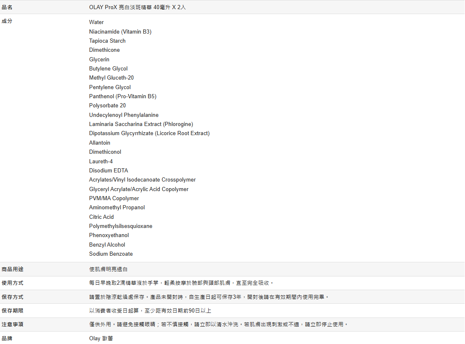Image resolution: width=465 pixels, height=344 pixels.
Task: Click Sodium Benzoate at list end
Action: (x=111, y=254)
